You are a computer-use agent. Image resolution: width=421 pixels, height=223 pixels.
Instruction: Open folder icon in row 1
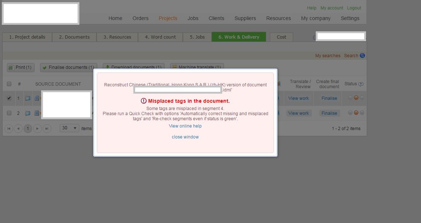click(28, 98)
